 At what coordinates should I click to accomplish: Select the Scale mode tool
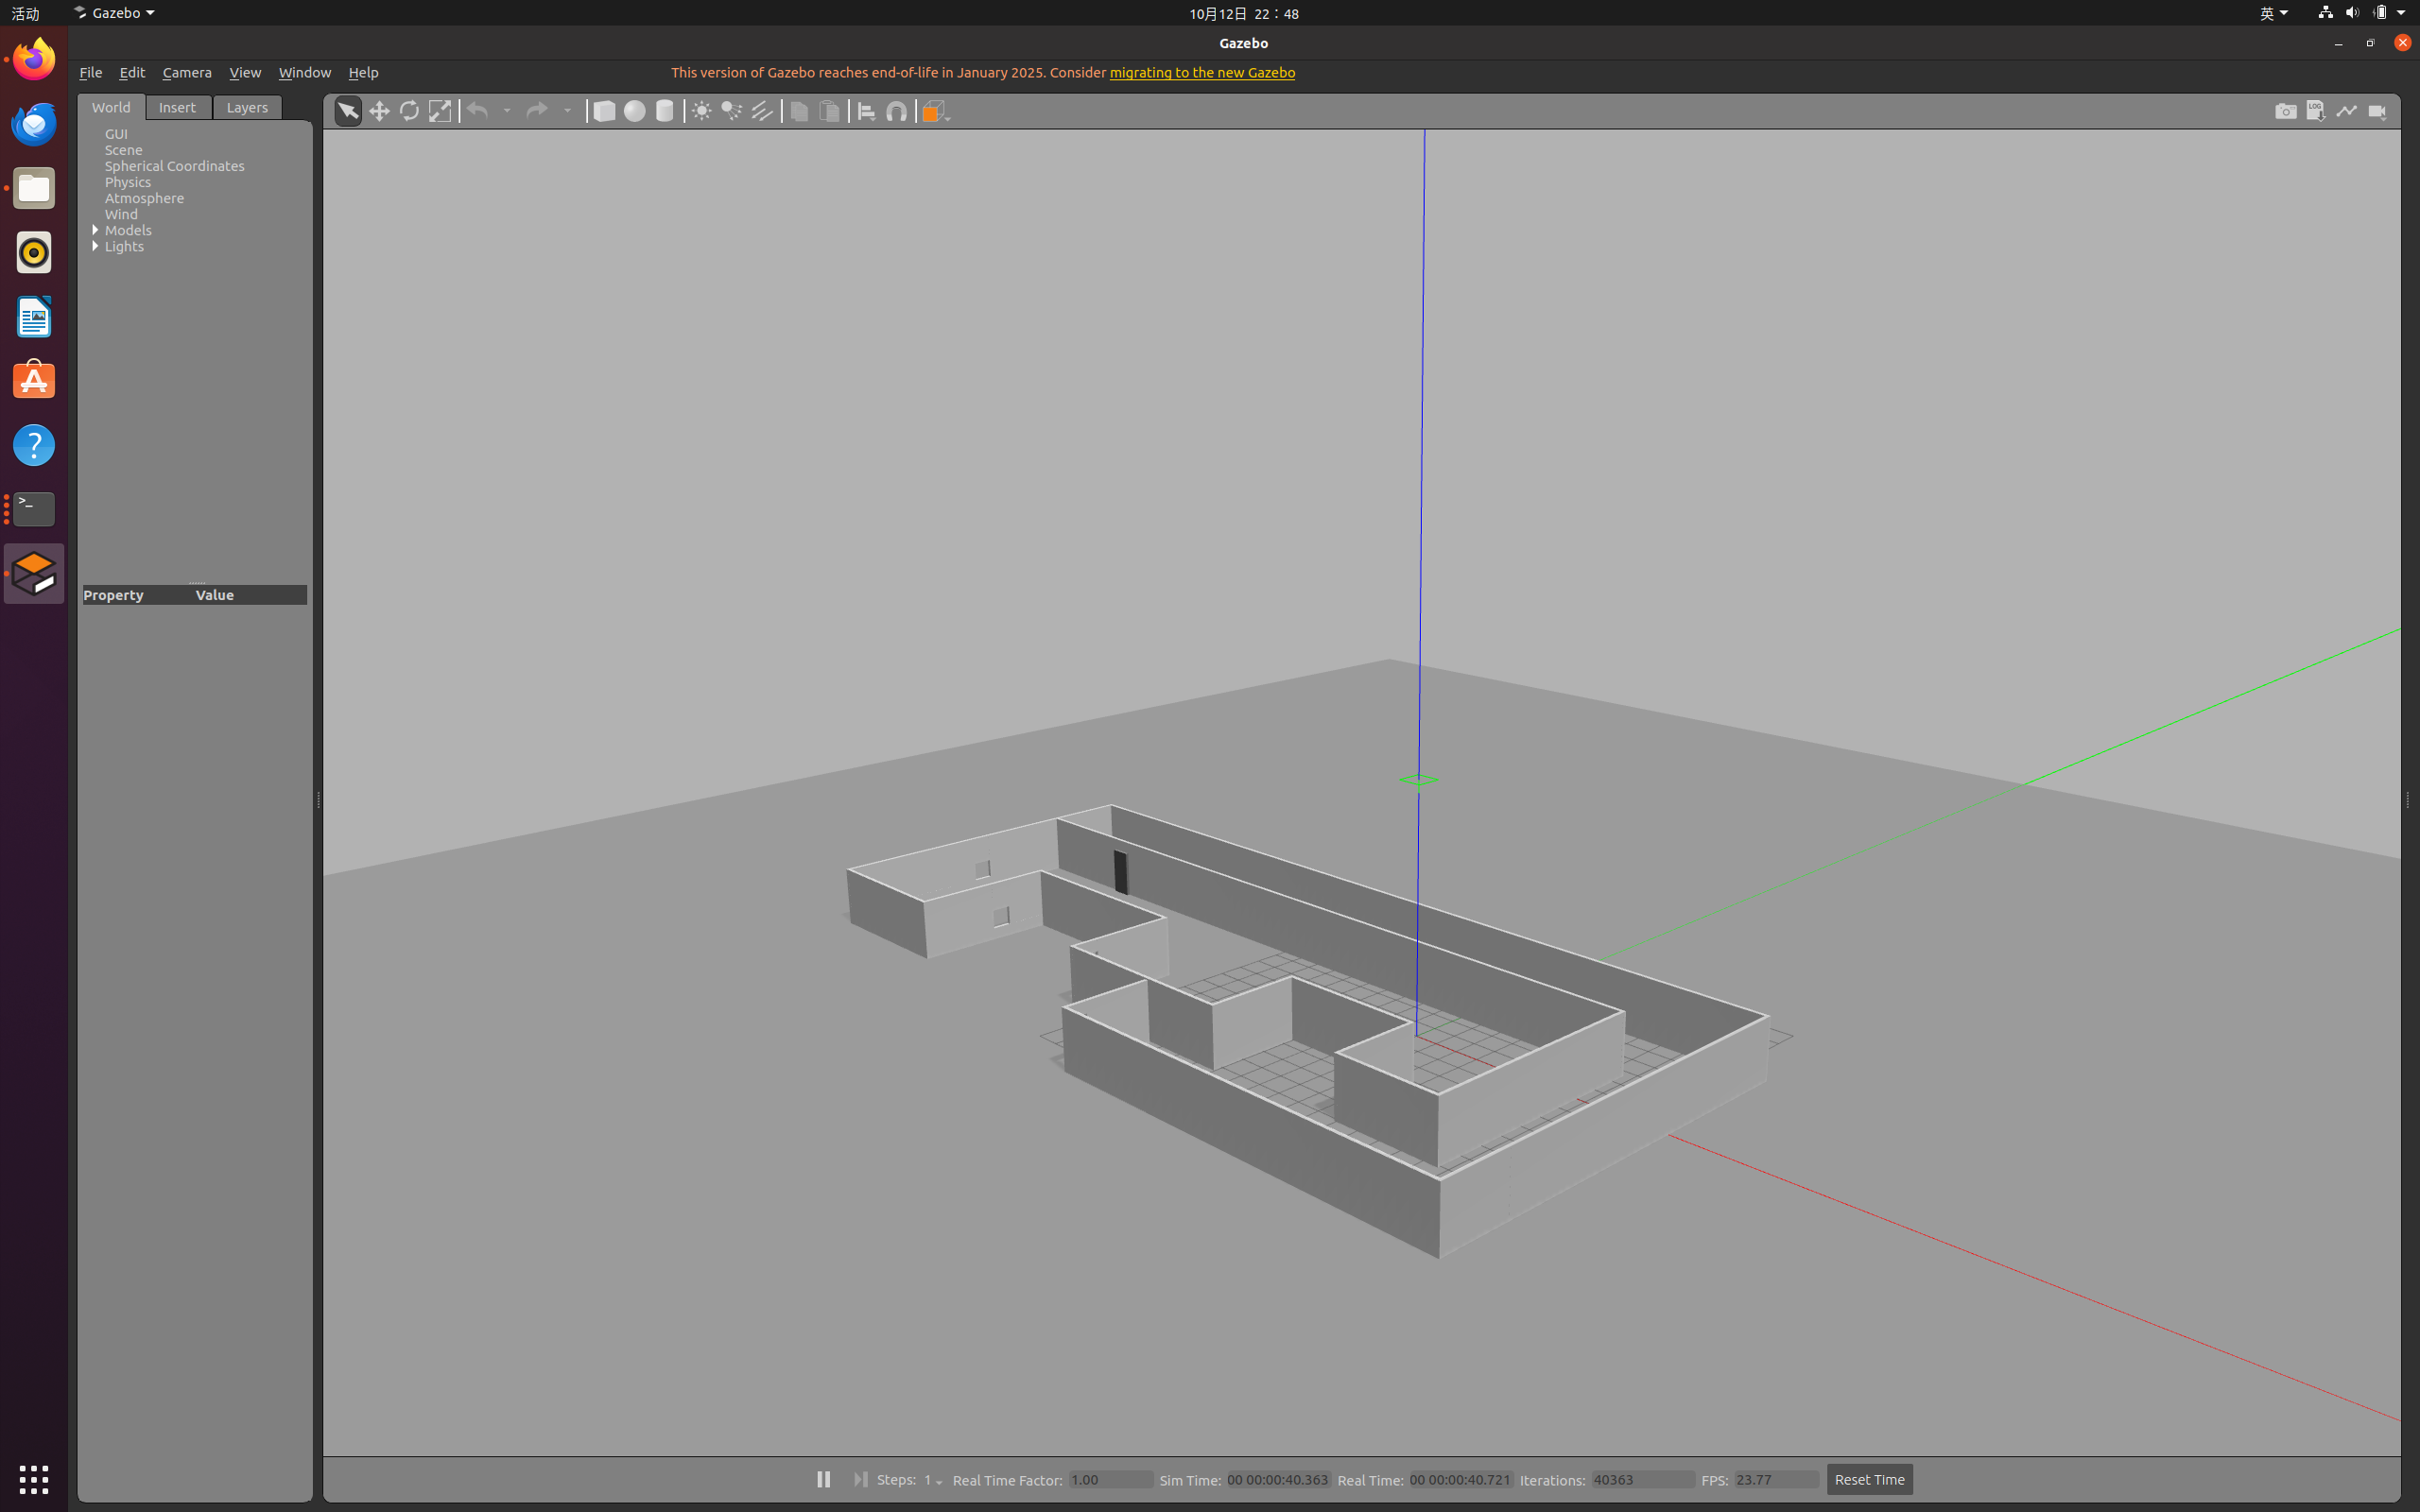(440, 111)
